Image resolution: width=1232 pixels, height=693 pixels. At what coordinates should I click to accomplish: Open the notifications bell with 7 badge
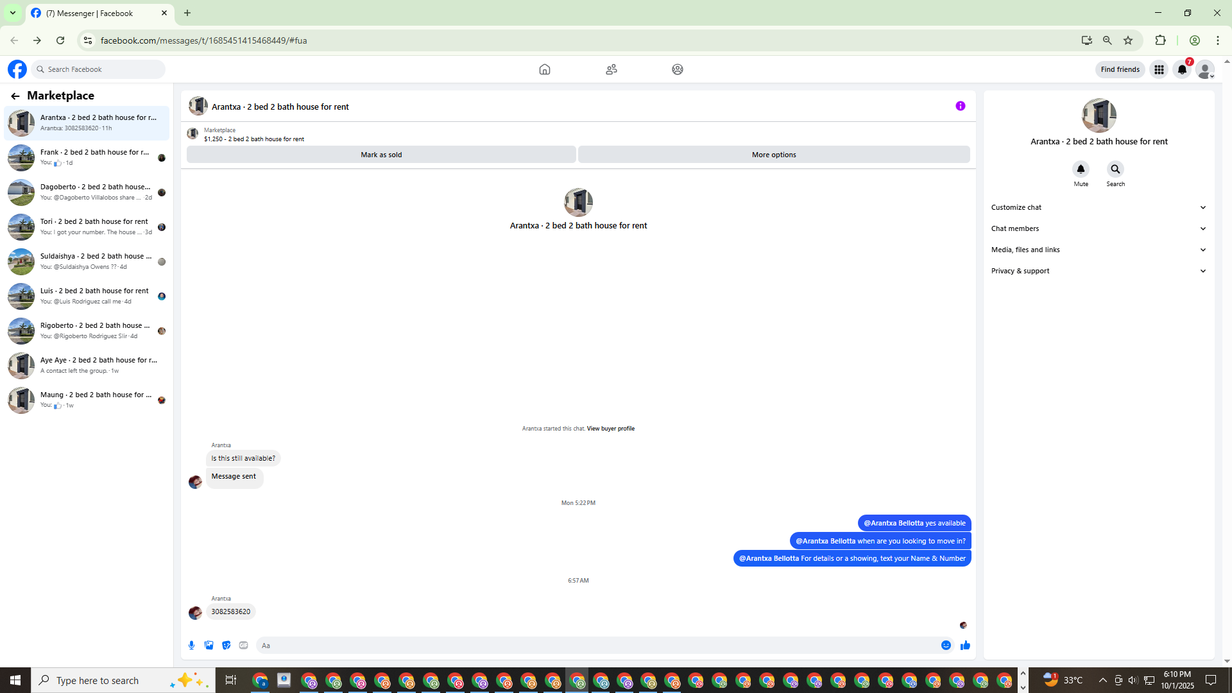pyautogui.click(x=1182, y=69)
